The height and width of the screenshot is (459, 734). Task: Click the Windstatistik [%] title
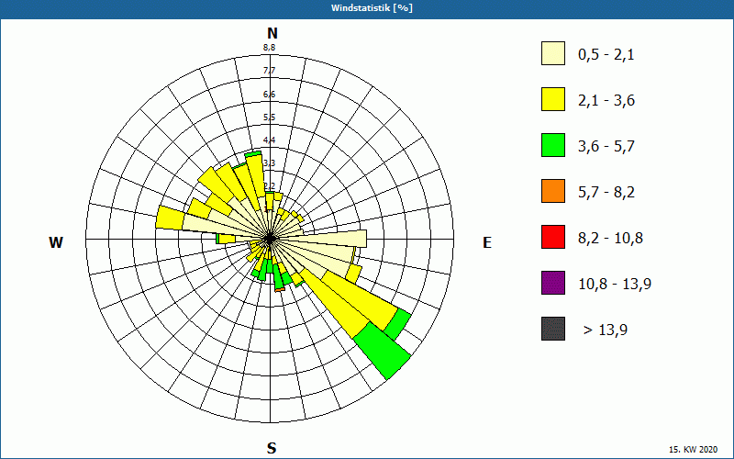click(x=372, y=8)
